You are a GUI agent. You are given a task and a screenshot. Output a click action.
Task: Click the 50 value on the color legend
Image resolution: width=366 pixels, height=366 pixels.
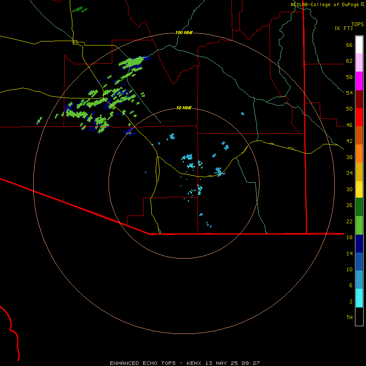click(x=349, y=109)
